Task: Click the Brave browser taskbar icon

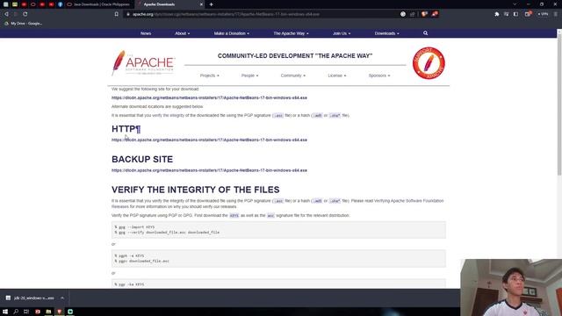Action: tap(60, 312)
